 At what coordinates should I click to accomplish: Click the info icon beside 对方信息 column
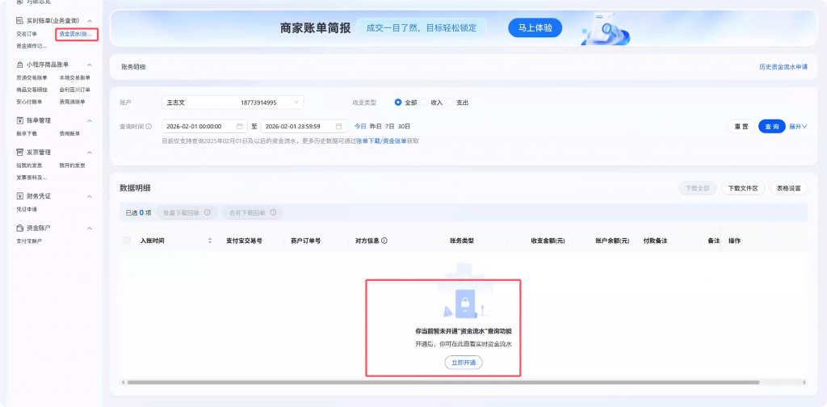(x=384, y=241)
